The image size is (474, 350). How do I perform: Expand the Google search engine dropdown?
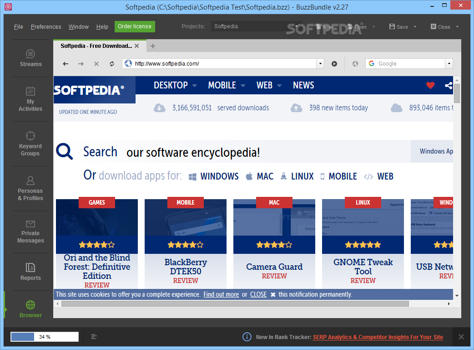pyautogui.click(x=449, y=64)
